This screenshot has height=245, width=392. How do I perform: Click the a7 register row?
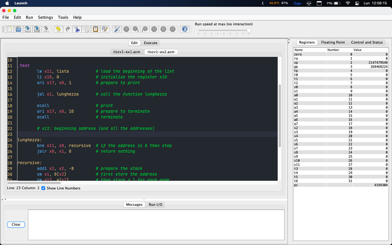pyautogui.click(x=341, y=124)
